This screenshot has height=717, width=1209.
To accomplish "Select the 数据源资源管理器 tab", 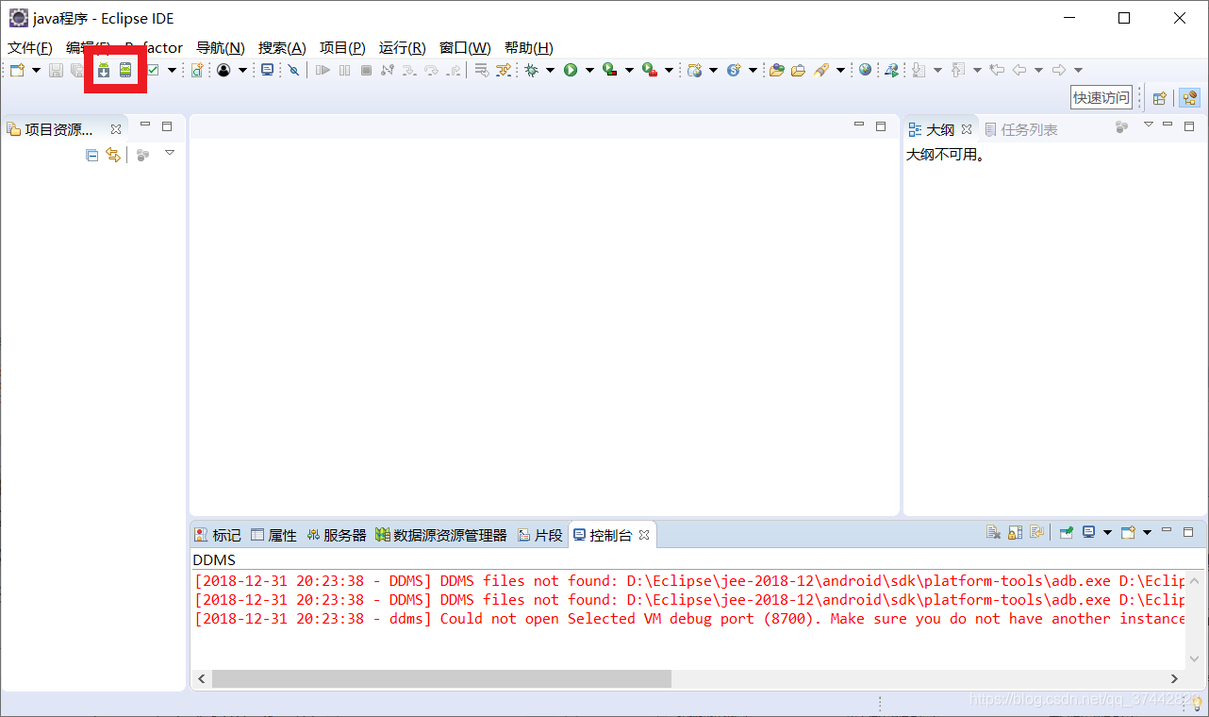I will tap(441, 535).
